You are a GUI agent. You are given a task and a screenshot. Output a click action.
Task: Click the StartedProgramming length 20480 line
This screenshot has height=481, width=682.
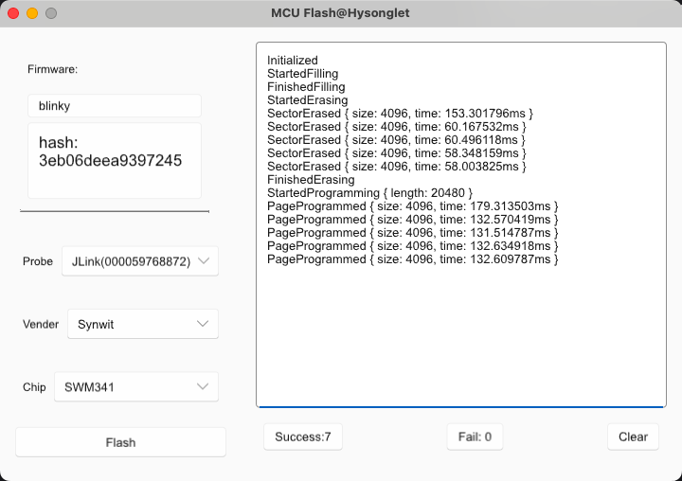369,193
